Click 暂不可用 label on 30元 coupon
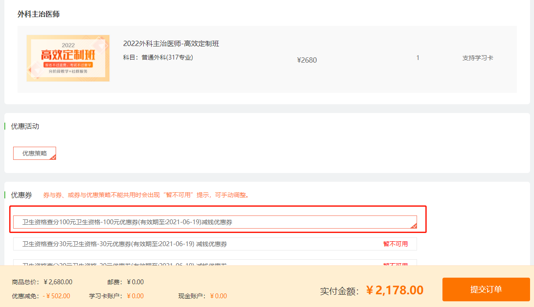This screenshot has width=534, height=307. point(395,244)
